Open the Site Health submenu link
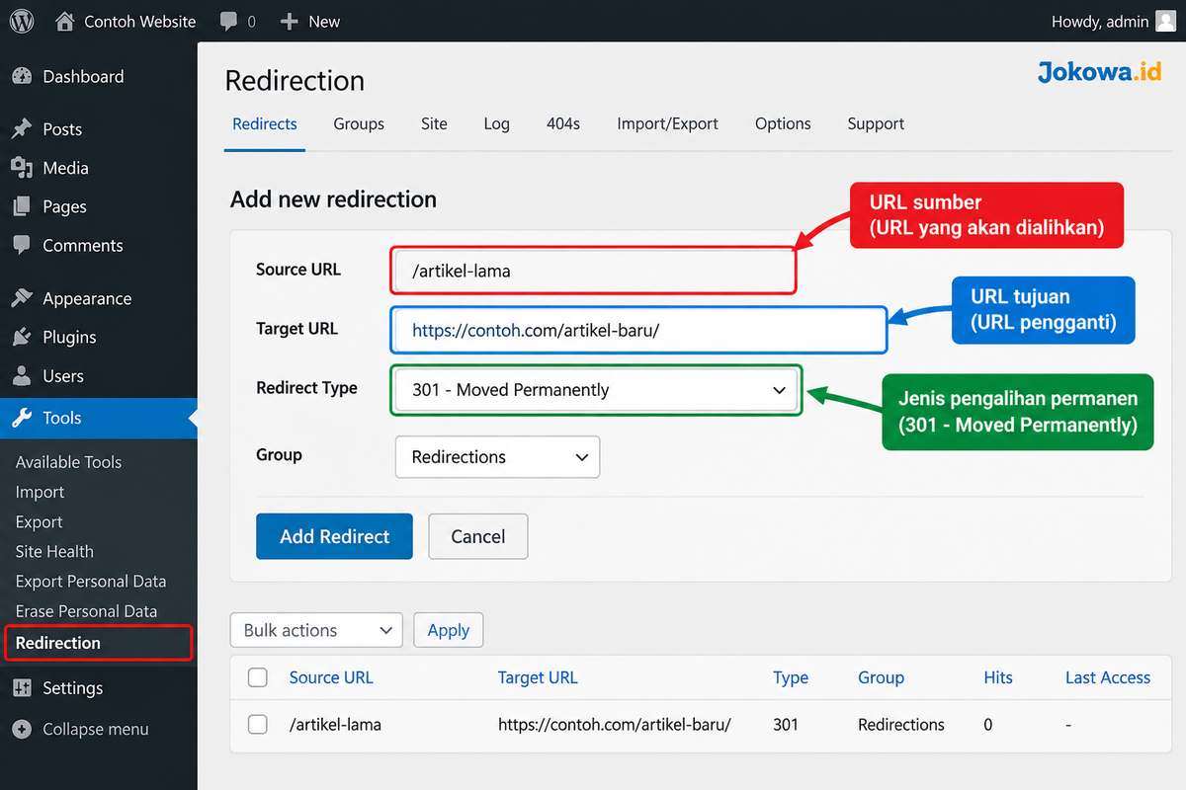The height and width of the screenshot is (790, 1186). click(54, 551)
